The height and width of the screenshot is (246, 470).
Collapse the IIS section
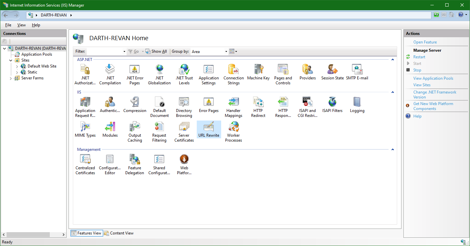tap(392, 92)
